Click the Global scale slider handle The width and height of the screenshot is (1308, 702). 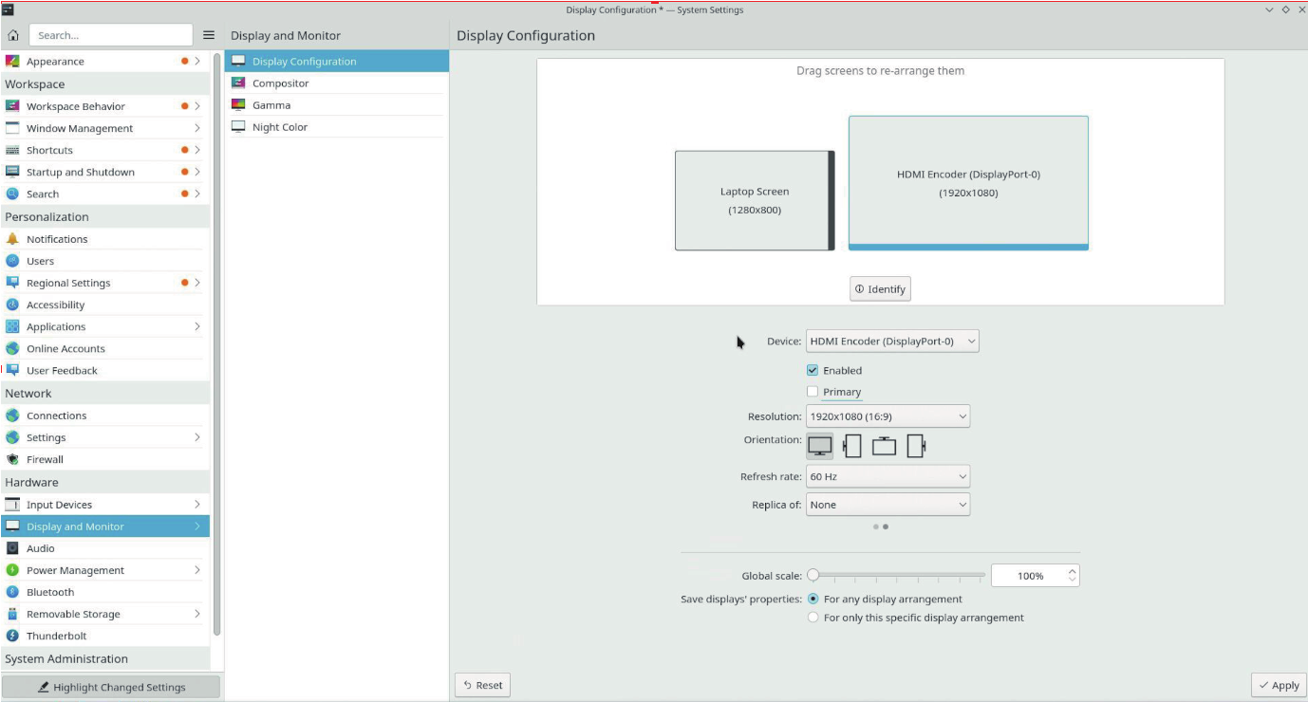[813, 576]
